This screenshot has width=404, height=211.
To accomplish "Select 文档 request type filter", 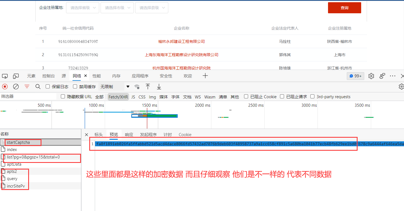I will coord(187,97).
